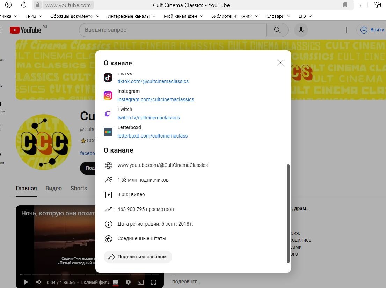Click the dialog vertical scrollbar
The image size is (386, 288).
(x=288, y=214)
